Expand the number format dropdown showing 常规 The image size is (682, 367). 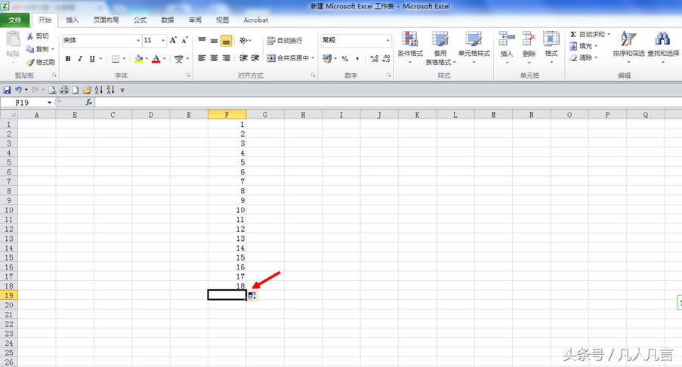point(388,41)
